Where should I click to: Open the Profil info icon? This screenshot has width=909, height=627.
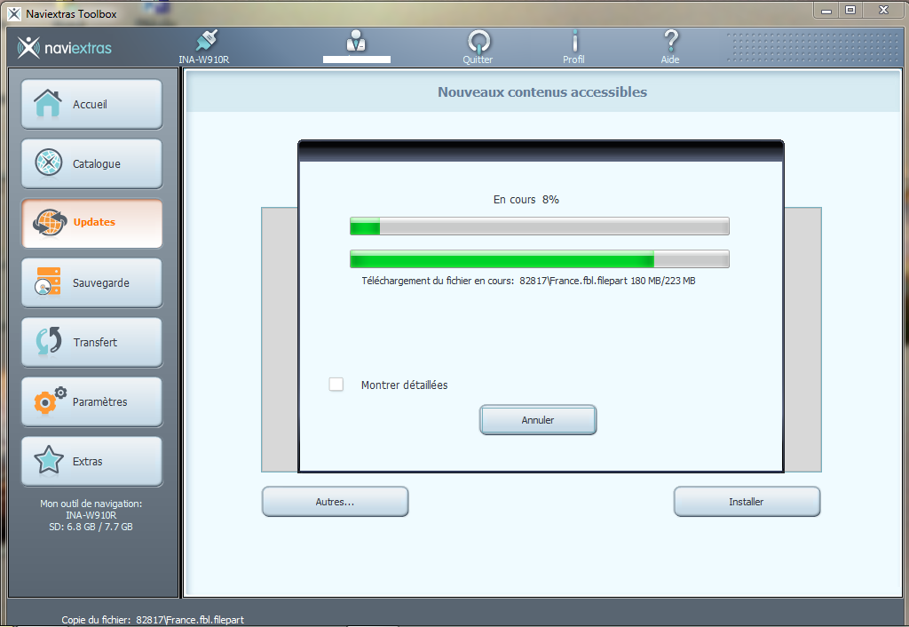[x=573, y=42]
